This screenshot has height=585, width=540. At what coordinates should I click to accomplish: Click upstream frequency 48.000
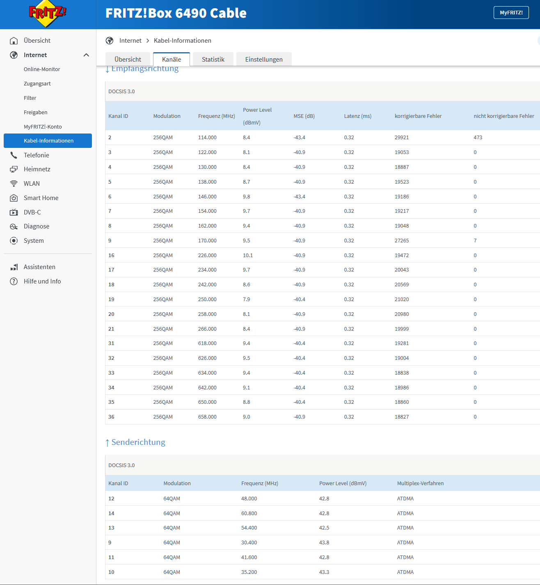coord(249,499)
